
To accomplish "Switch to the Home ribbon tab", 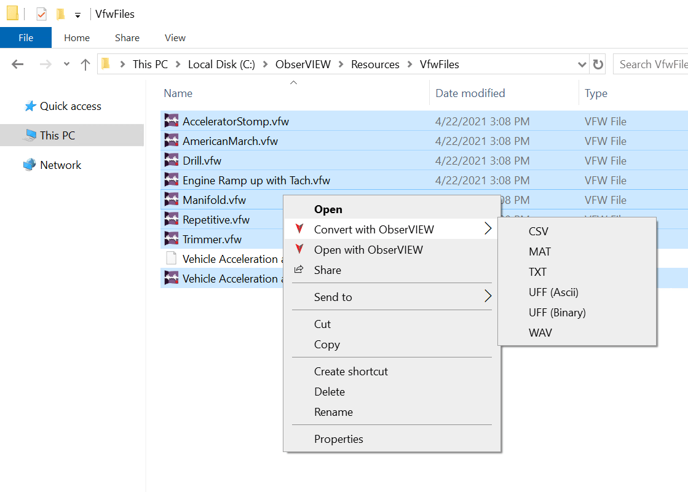I will coord(77,37).
